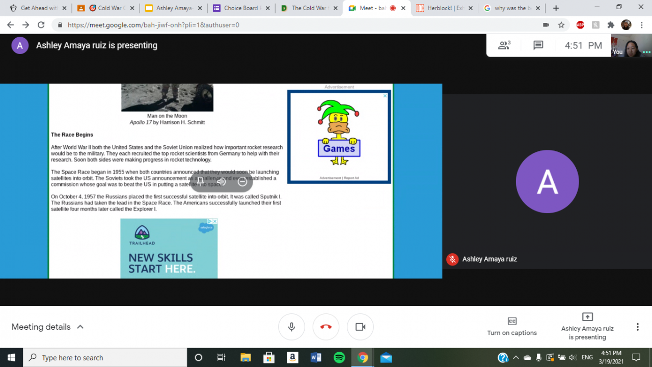The width and height of the screenshot is (652, 367).
Task: Go back to the previous page
Action: [11, 25]
